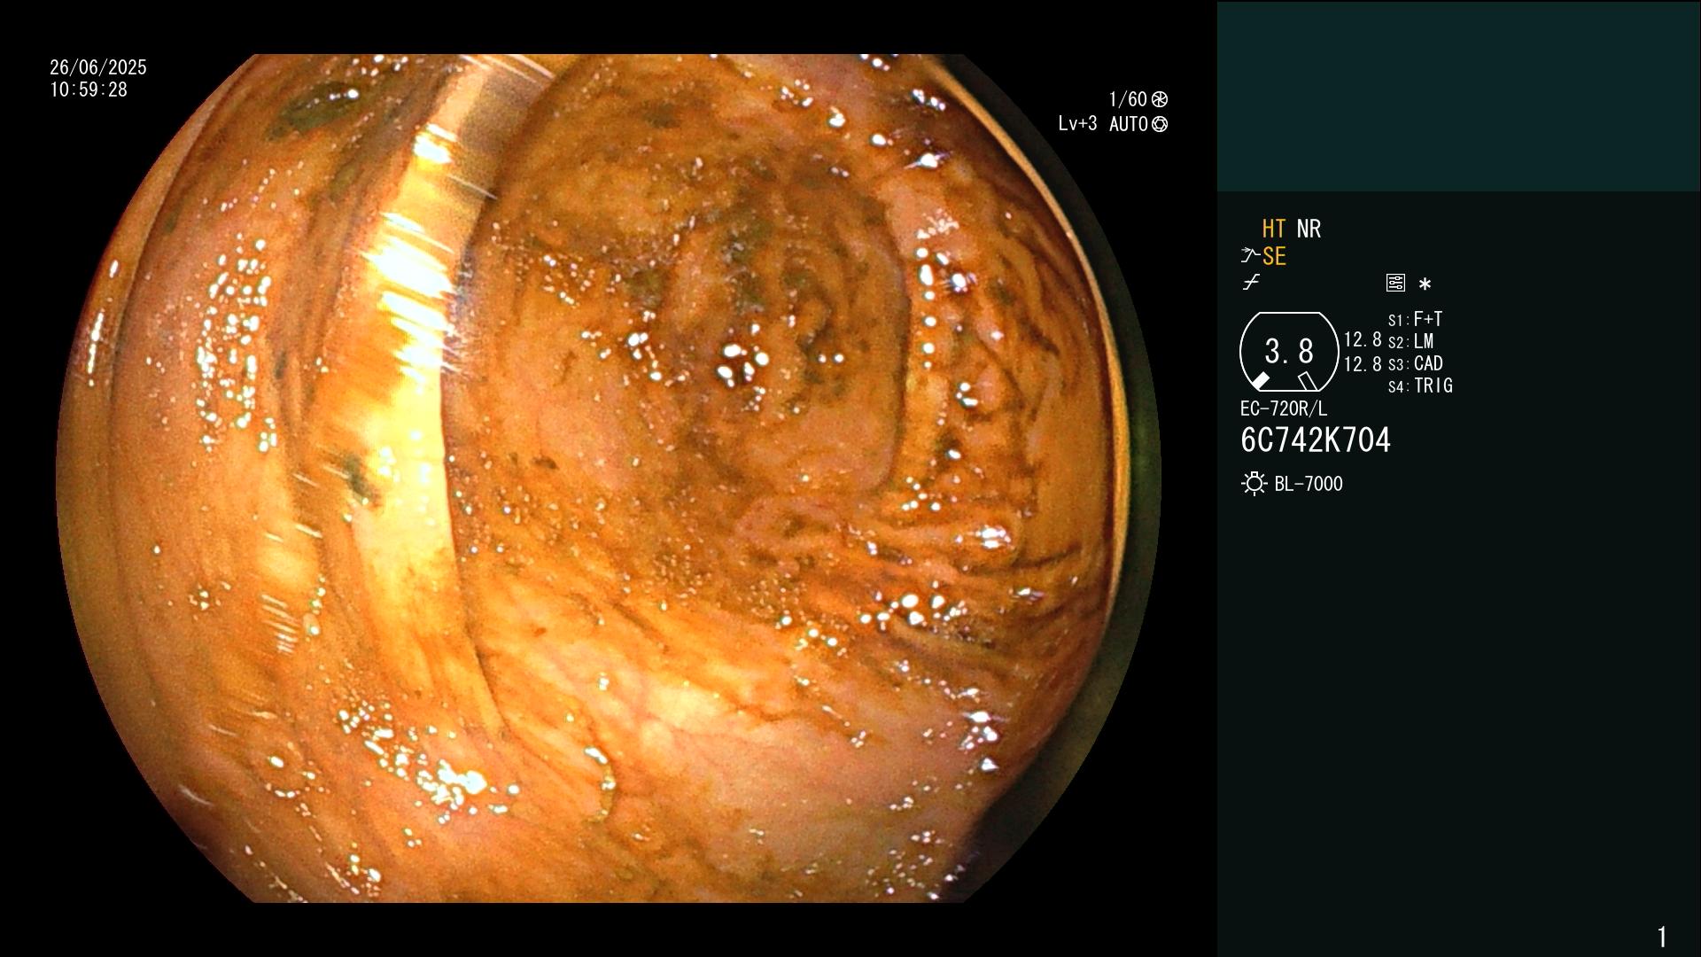This screenshot has height=957, width=1701.
Task: Click the lower 12.8 diameter value
Action: pyautogui.click(x=1363, y=364)
